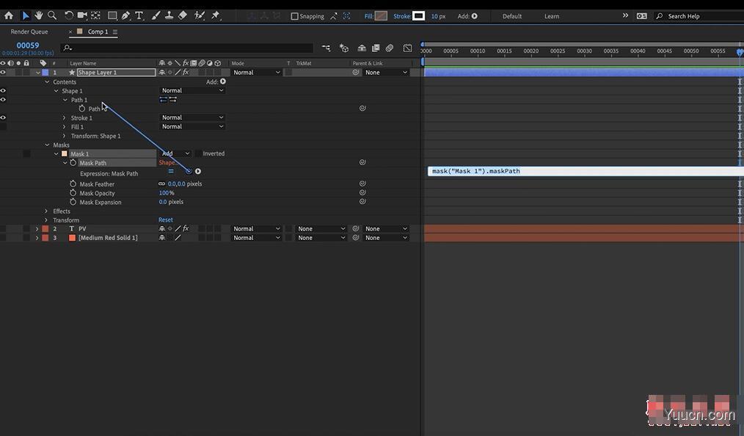Open the workspace overflow chevrons
The height and width of the screenshot is (436, 744).
(x=625, y=15)
